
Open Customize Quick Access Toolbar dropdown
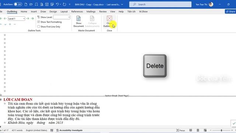(x=70, y=4)
